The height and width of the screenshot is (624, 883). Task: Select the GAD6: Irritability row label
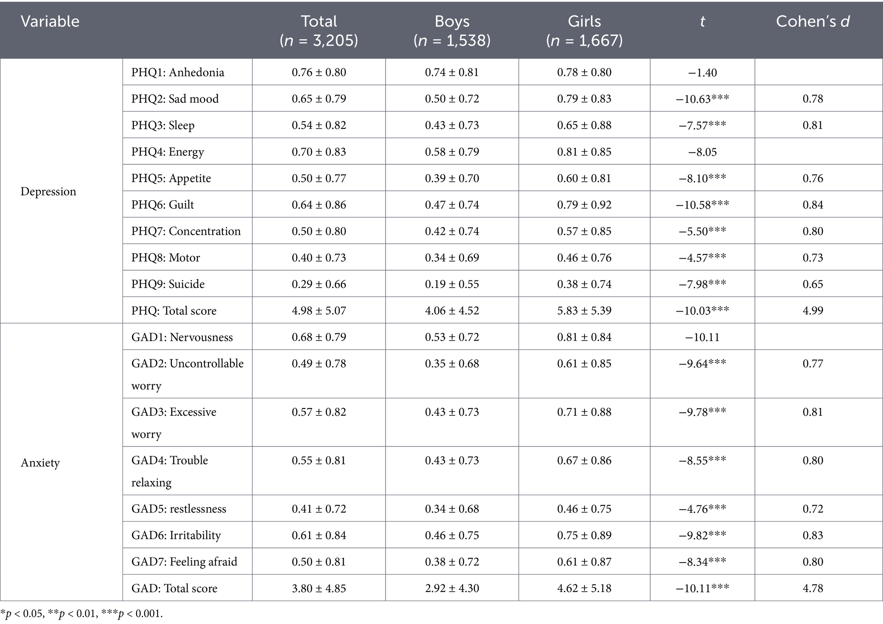[x=176, y=535]
